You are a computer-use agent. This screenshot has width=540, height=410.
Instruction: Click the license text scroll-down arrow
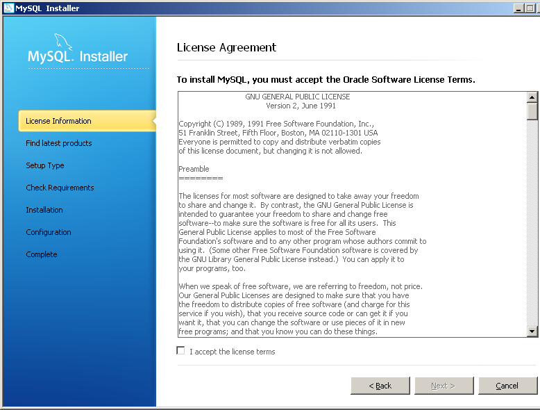pyautogui.click(x=532, y=331)
